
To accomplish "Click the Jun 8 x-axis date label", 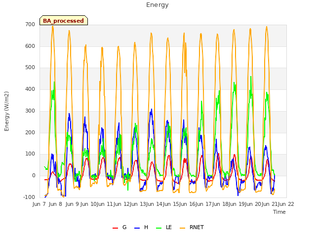I will [55, 204].
